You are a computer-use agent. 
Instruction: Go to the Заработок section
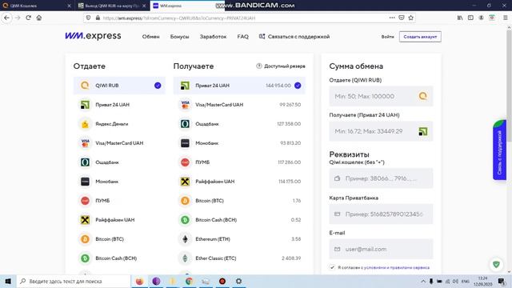[x=213, y=37]
